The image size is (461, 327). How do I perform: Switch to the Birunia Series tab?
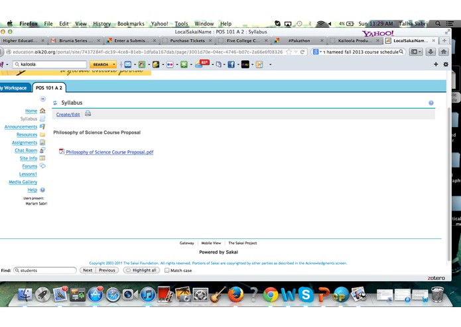(76, 40)
